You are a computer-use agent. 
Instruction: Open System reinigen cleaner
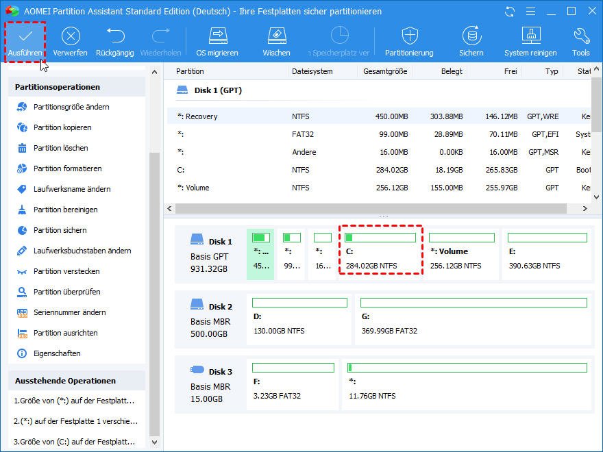coord(530,41)
